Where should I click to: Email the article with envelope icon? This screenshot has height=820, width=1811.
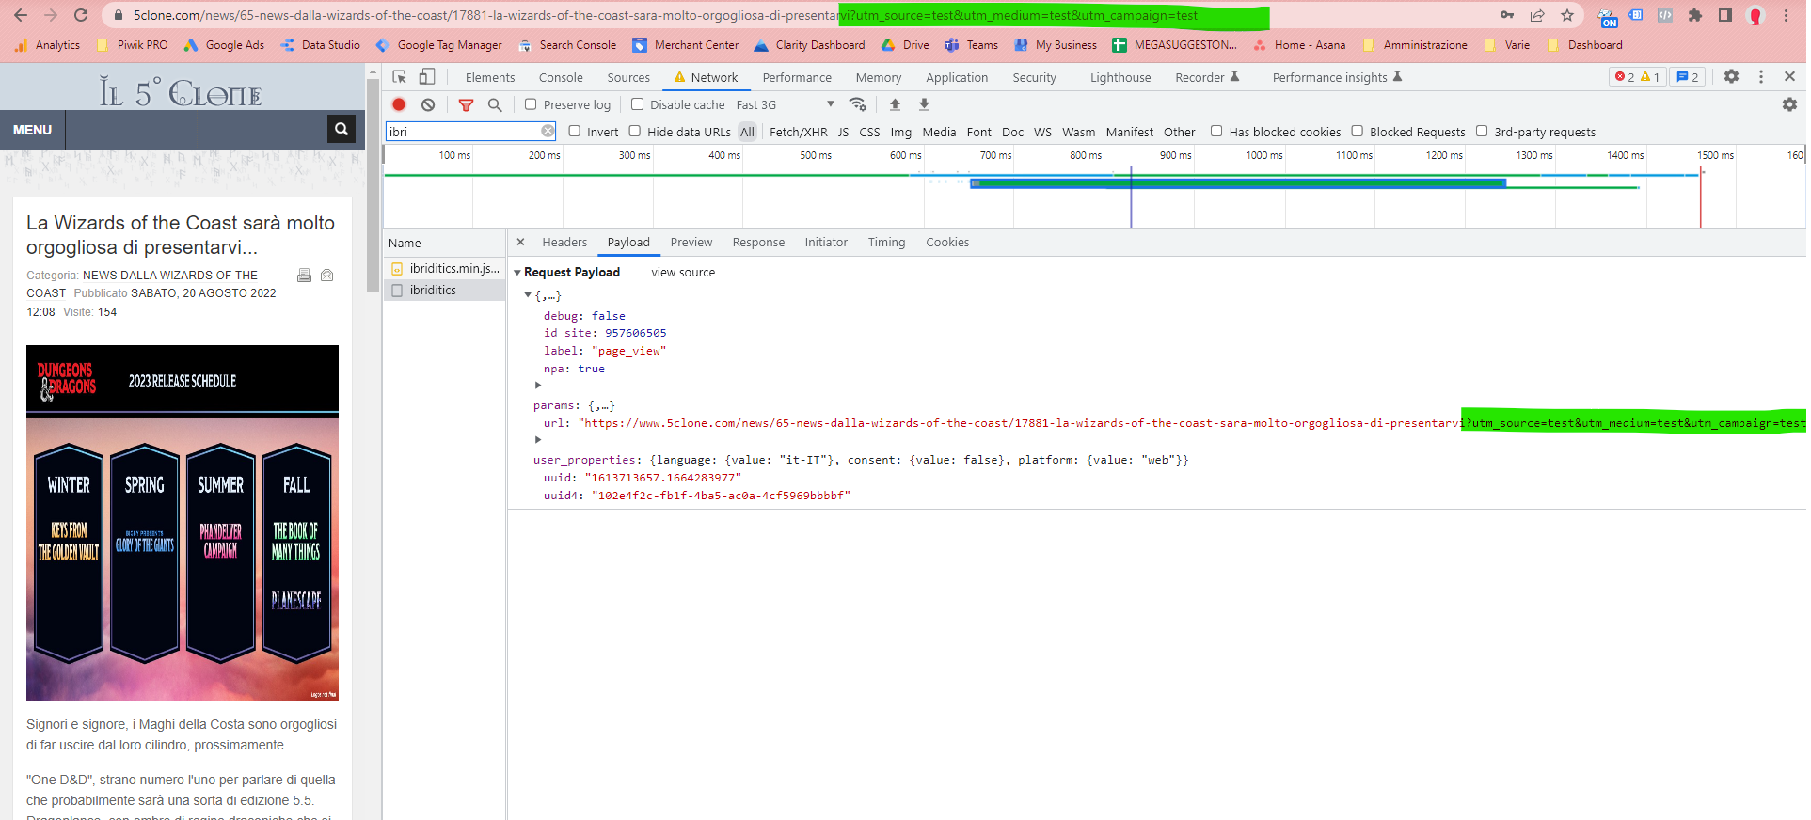(327, 276)
